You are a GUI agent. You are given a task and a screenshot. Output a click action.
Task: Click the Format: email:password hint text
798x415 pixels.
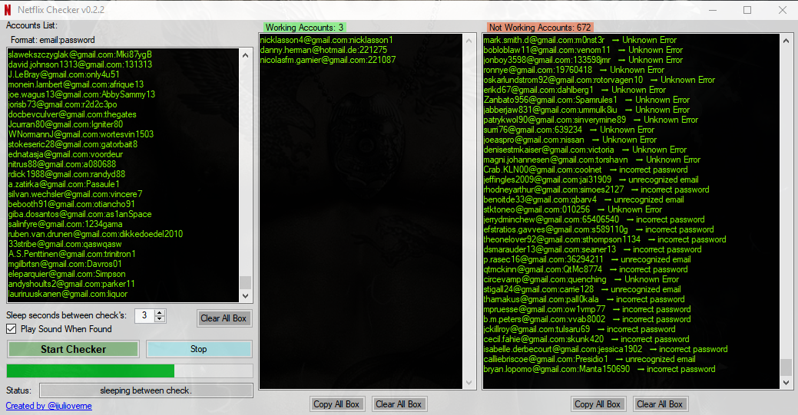point(53,40)
